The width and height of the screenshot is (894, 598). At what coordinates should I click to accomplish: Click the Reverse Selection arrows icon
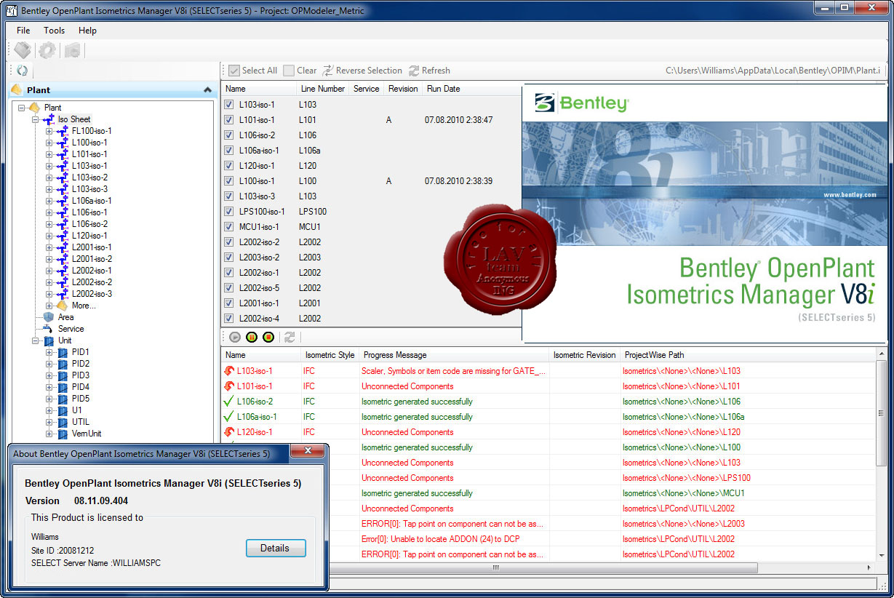pyautogui.click(x=329, y=71)
